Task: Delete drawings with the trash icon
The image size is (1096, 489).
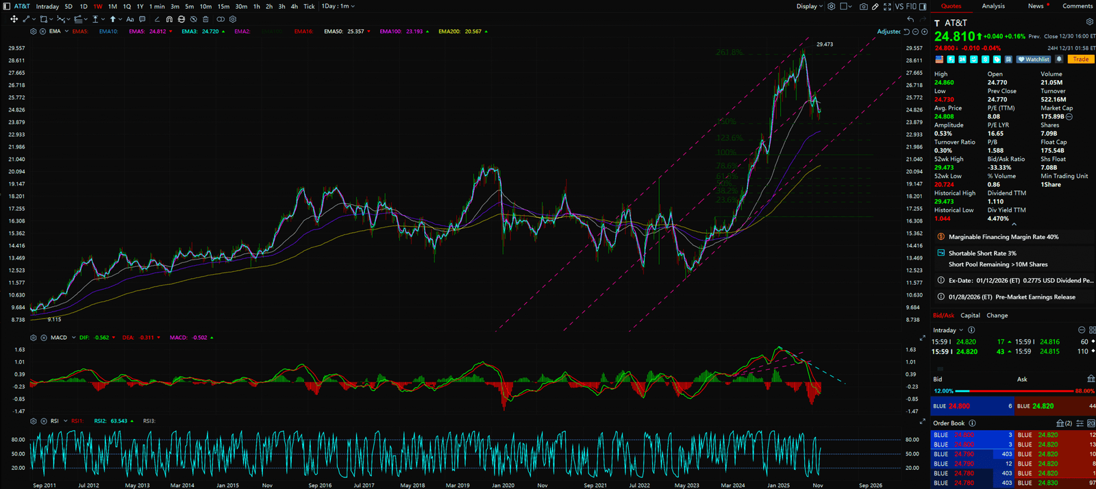Action: click(206, 19)
